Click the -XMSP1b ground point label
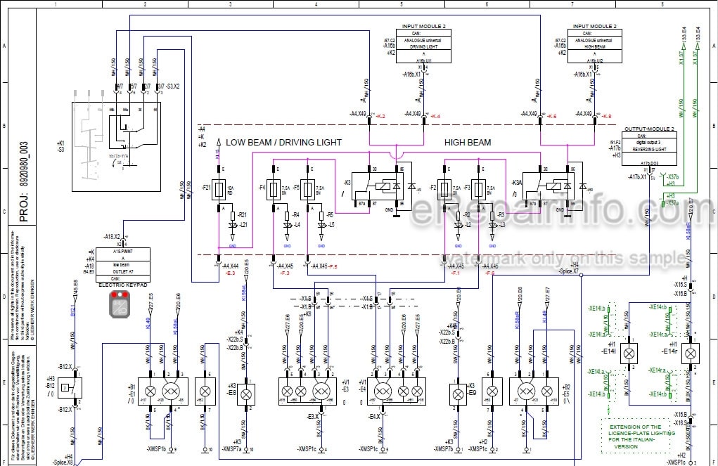 point(157,450)
